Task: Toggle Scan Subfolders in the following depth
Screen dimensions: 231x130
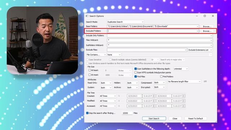Action: click(136, 69)
